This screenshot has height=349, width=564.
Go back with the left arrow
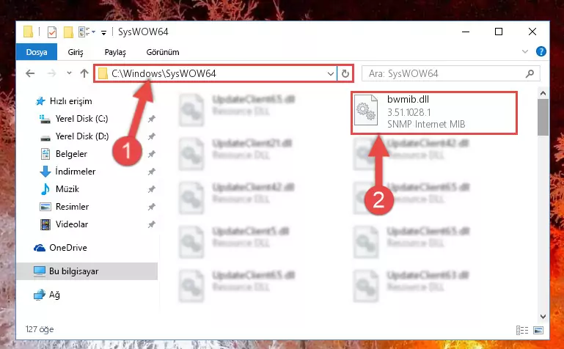tap(30, 73)
